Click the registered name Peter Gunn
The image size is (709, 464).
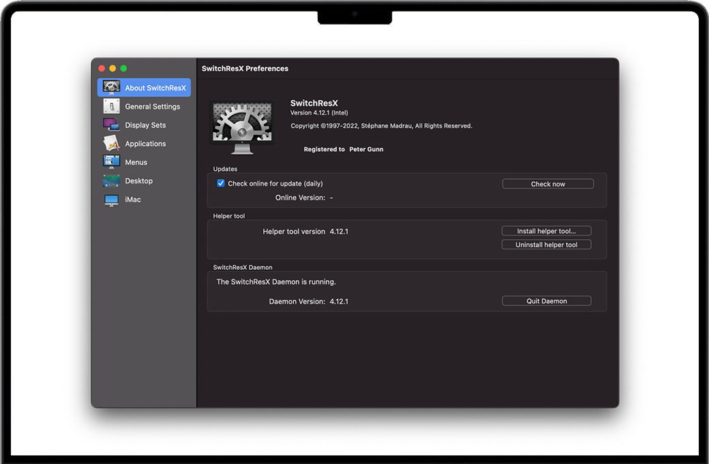click(x=366, y=149)
